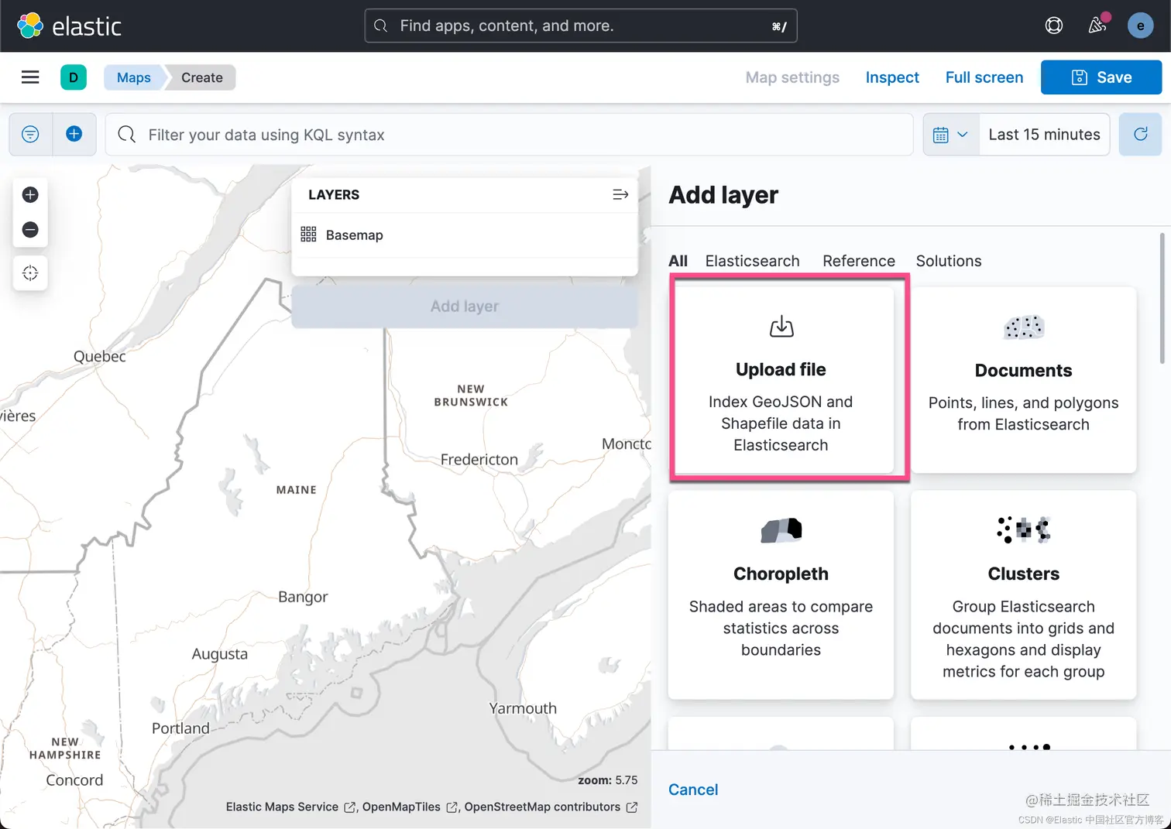Image resolution: width=1171 pixels, height=829 pixels.
Task: Select the Basemap layer name
Action: point(354,235)
